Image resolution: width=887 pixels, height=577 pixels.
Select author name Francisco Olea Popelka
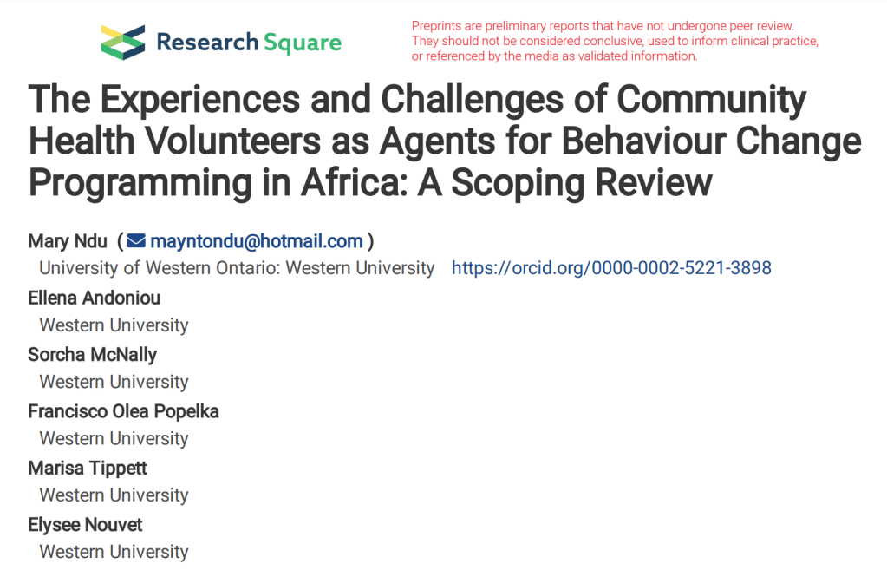[x=123, y=411]
